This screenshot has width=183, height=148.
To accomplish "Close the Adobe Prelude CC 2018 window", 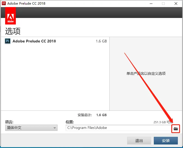I will click(x=176, y=4).
